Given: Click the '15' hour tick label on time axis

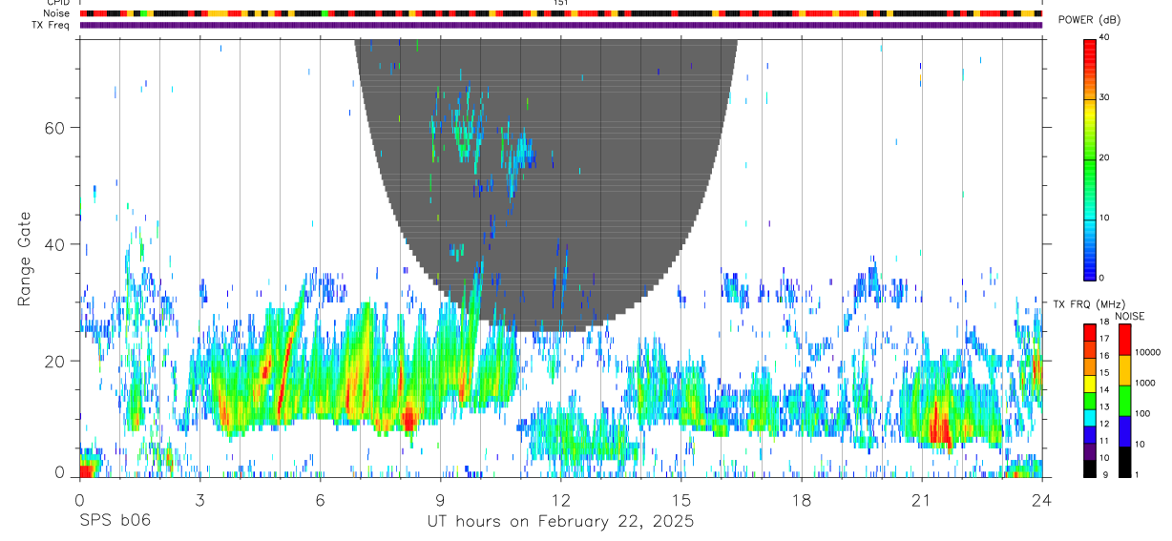Looking at the screenshot, I should tap(681, 499).
